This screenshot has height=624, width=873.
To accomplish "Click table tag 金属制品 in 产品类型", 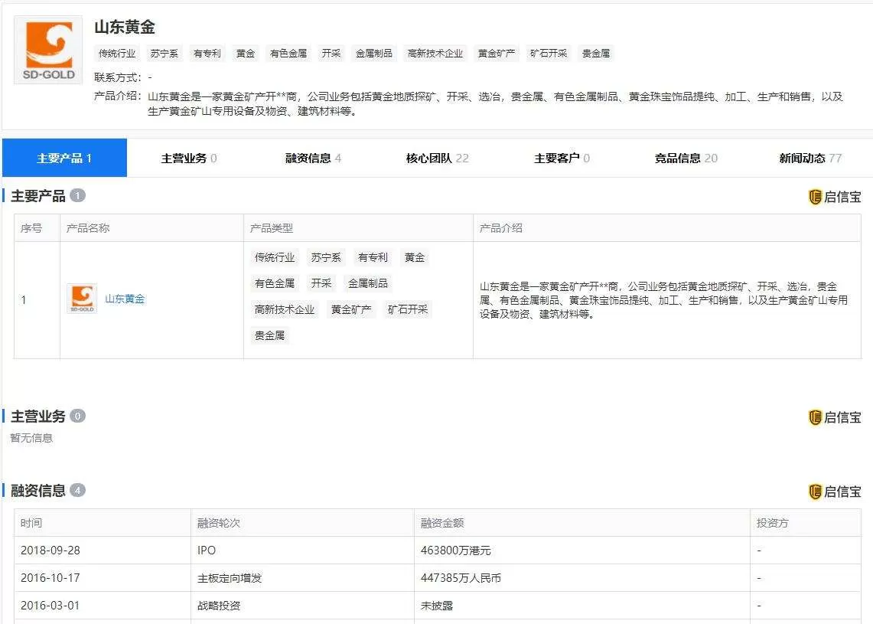I will [x=367, y=283].
